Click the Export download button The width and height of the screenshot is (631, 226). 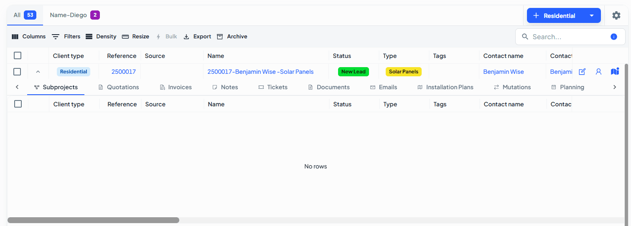(197, 37)
